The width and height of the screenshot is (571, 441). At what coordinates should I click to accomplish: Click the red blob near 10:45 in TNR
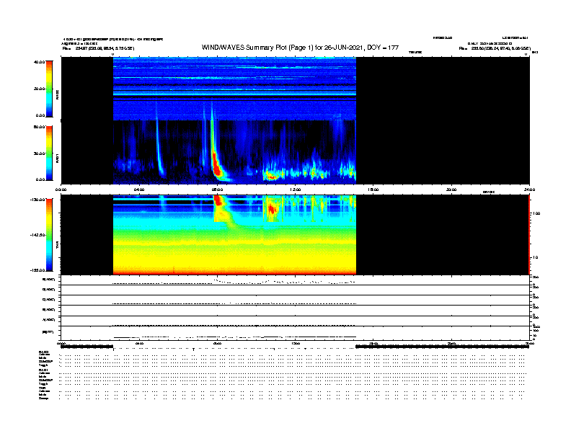(271, 209)
